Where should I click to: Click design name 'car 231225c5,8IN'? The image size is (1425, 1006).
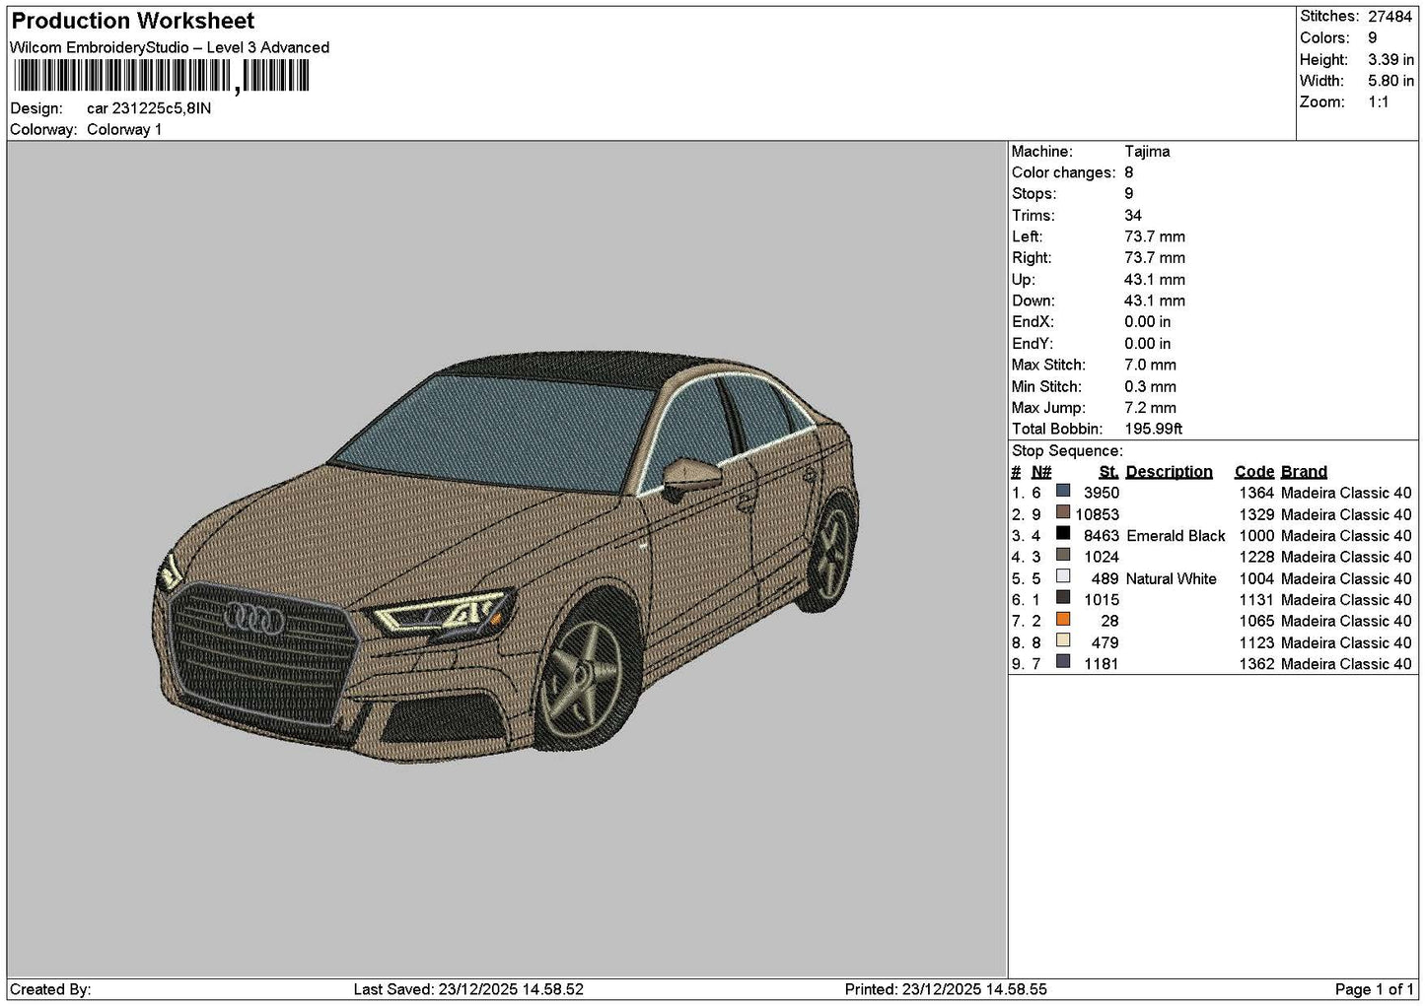coord(149,108)
